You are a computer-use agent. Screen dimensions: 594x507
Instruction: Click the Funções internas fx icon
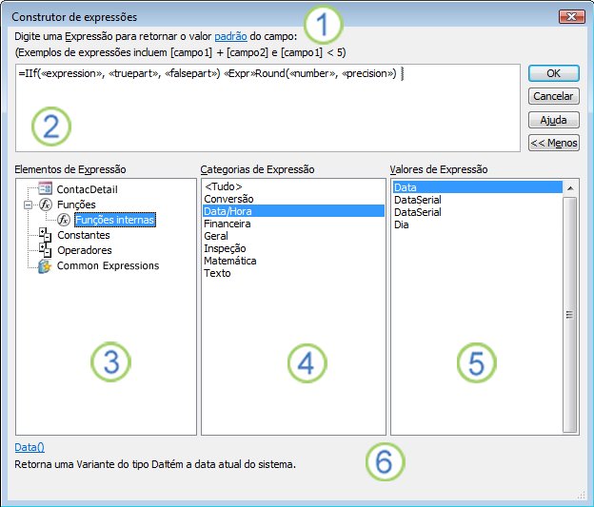pyautogui.click(x=64, y=220)
